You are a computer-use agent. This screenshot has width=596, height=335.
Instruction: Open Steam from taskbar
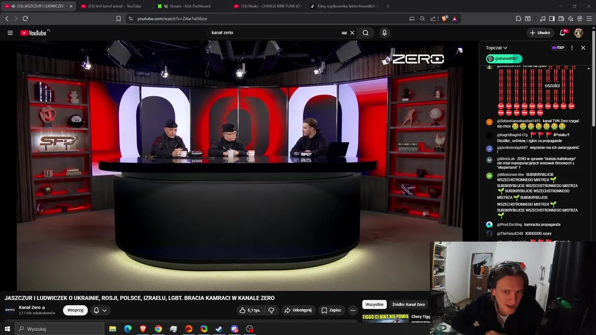click(219, 329)
